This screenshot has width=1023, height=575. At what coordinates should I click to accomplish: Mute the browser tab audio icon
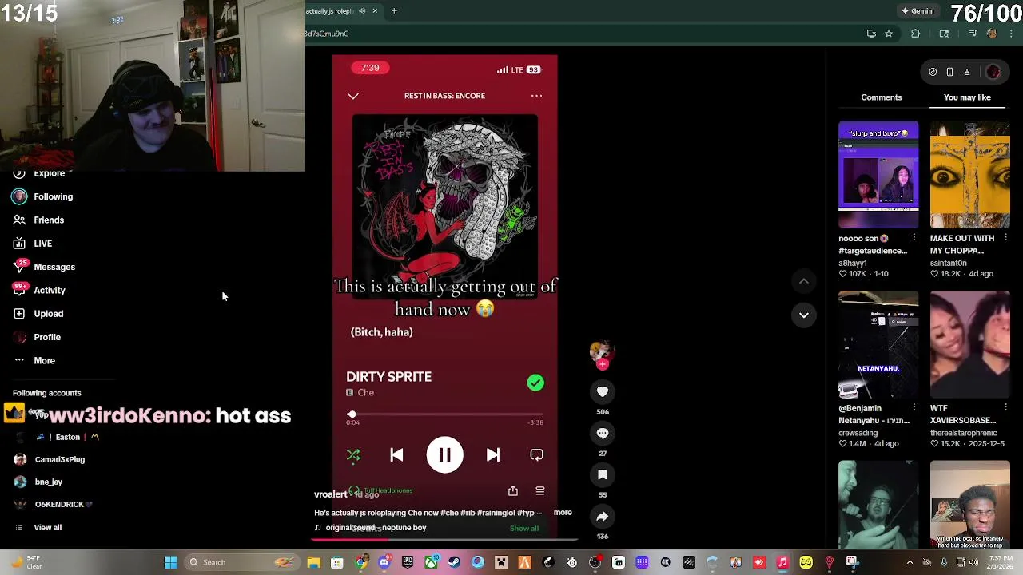coord(362,10)
